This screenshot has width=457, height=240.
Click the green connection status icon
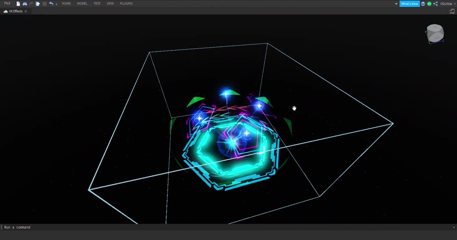pyautogui.click(x=429, y=4)
